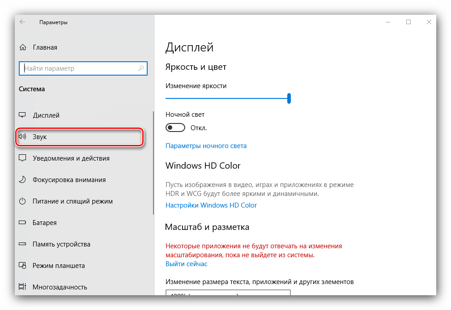Click the back arrow icon
Image resolution: width=451 pixels, height=310 pixels.
(22, 22)
